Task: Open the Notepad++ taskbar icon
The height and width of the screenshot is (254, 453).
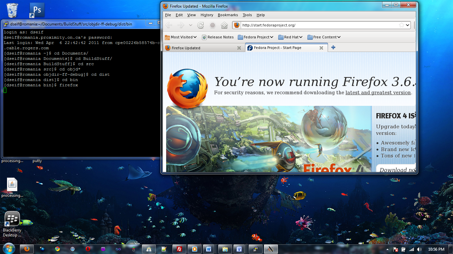Action: point(164,249)
